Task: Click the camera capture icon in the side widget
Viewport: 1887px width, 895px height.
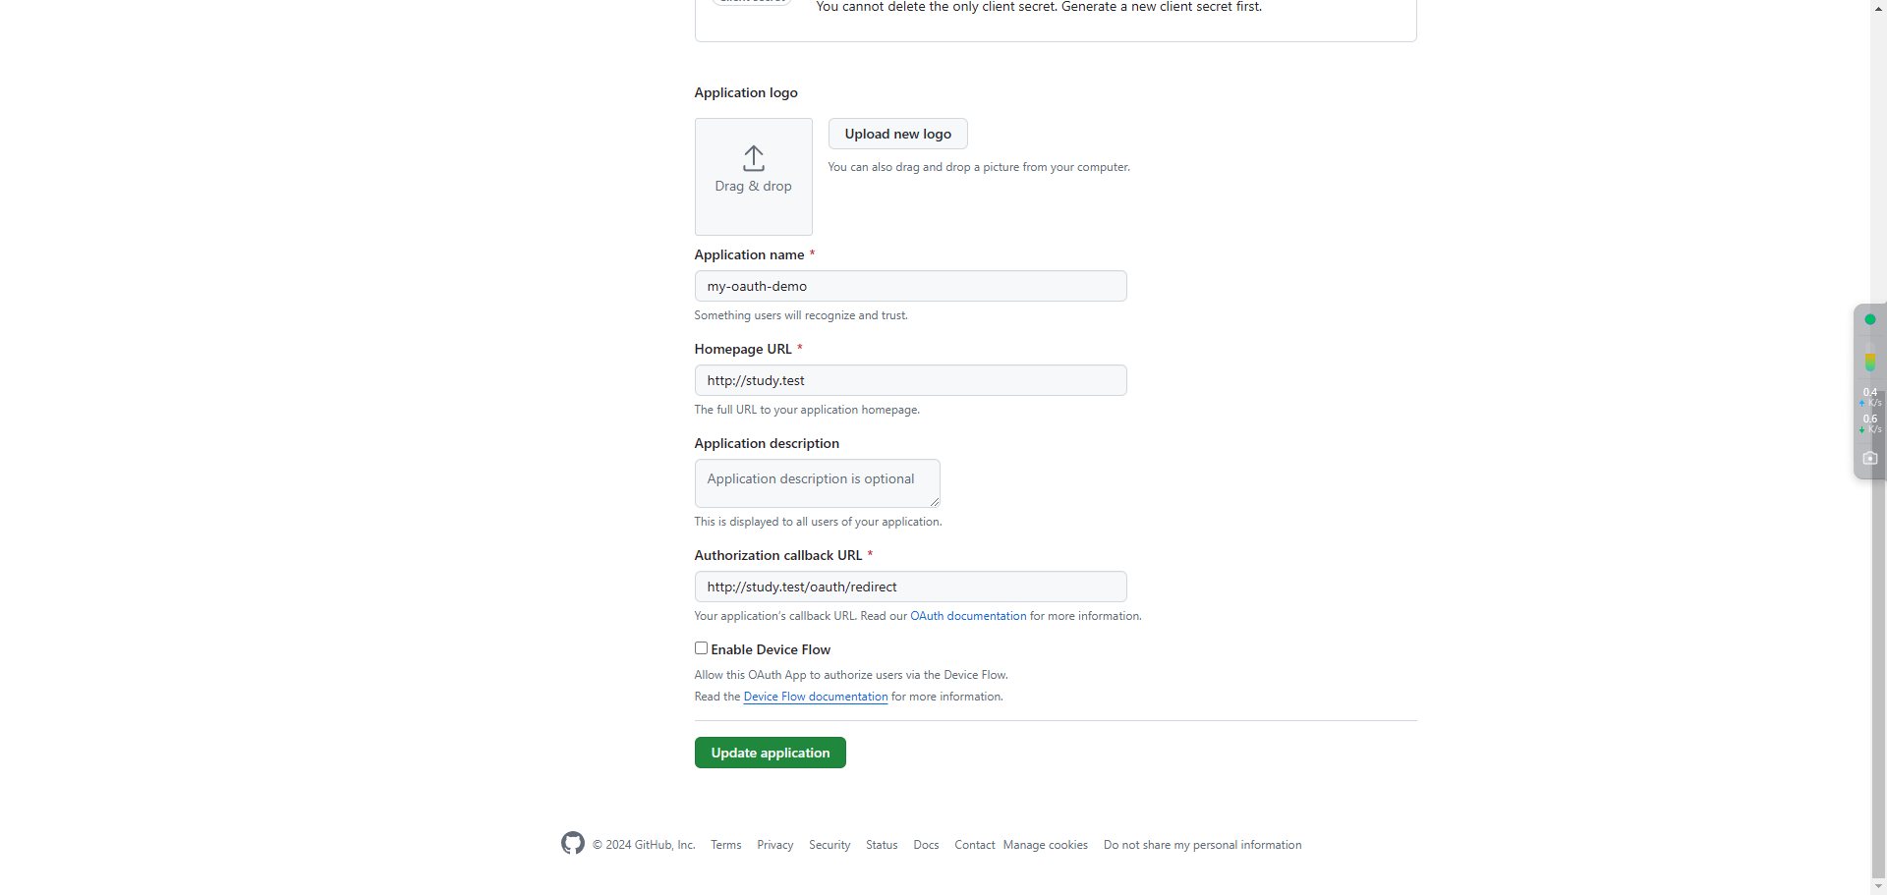Action: (x=1869, y=457)
